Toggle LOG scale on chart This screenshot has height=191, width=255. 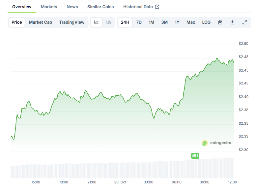(x=206, y=22)
